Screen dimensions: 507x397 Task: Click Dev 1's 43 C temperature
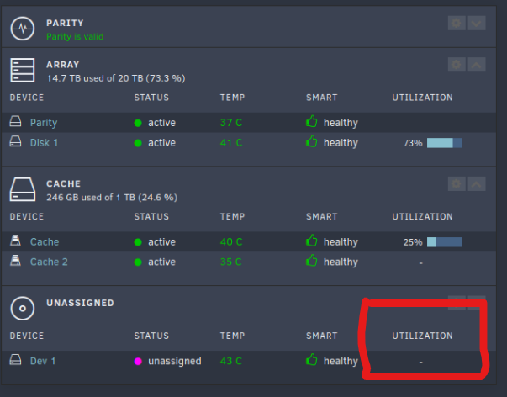(231, 361)
